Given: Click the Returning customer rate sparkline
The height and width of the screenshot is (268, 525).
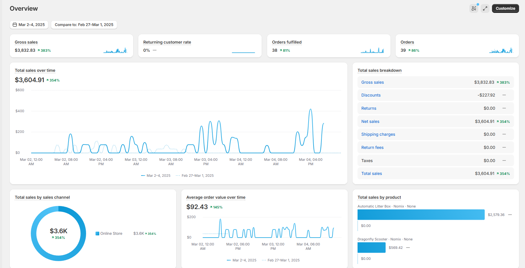Looking at the screenshot, I should [x=243, y=52].
